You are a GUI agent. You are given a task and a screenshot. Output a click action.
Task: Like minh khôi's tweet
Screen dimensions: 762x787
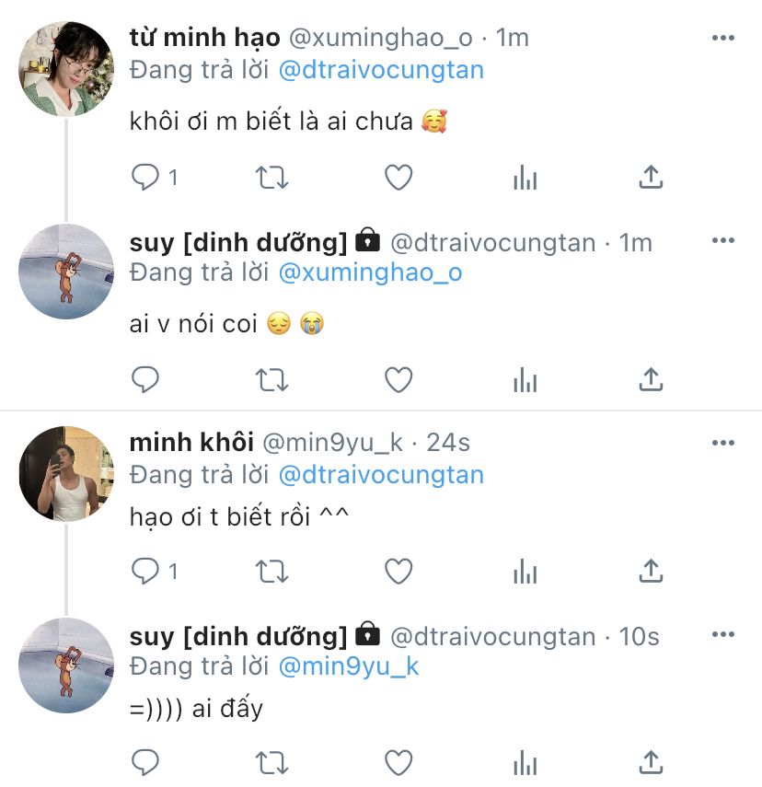tap(398, 571)
